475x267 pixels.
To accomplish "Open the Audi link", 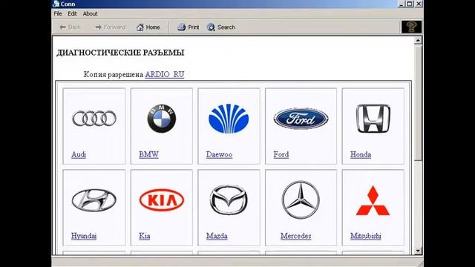I will [x=79, y=155].
